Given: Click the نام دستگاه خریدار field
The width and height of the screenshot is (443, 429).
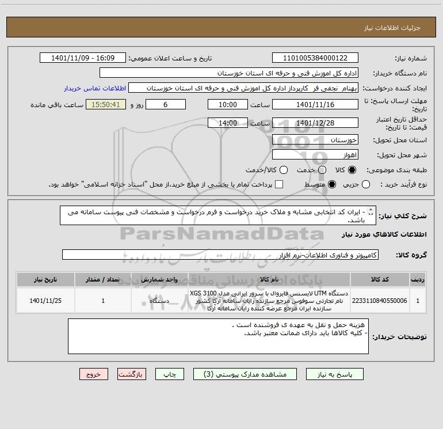Looking at the screenshot, I should click(229, 73).
